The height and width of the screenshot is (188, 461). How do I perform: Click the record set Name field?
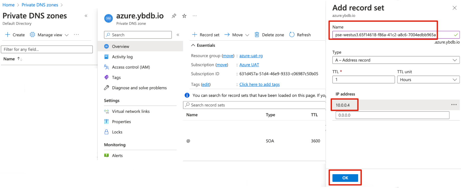tap(396, 35)
